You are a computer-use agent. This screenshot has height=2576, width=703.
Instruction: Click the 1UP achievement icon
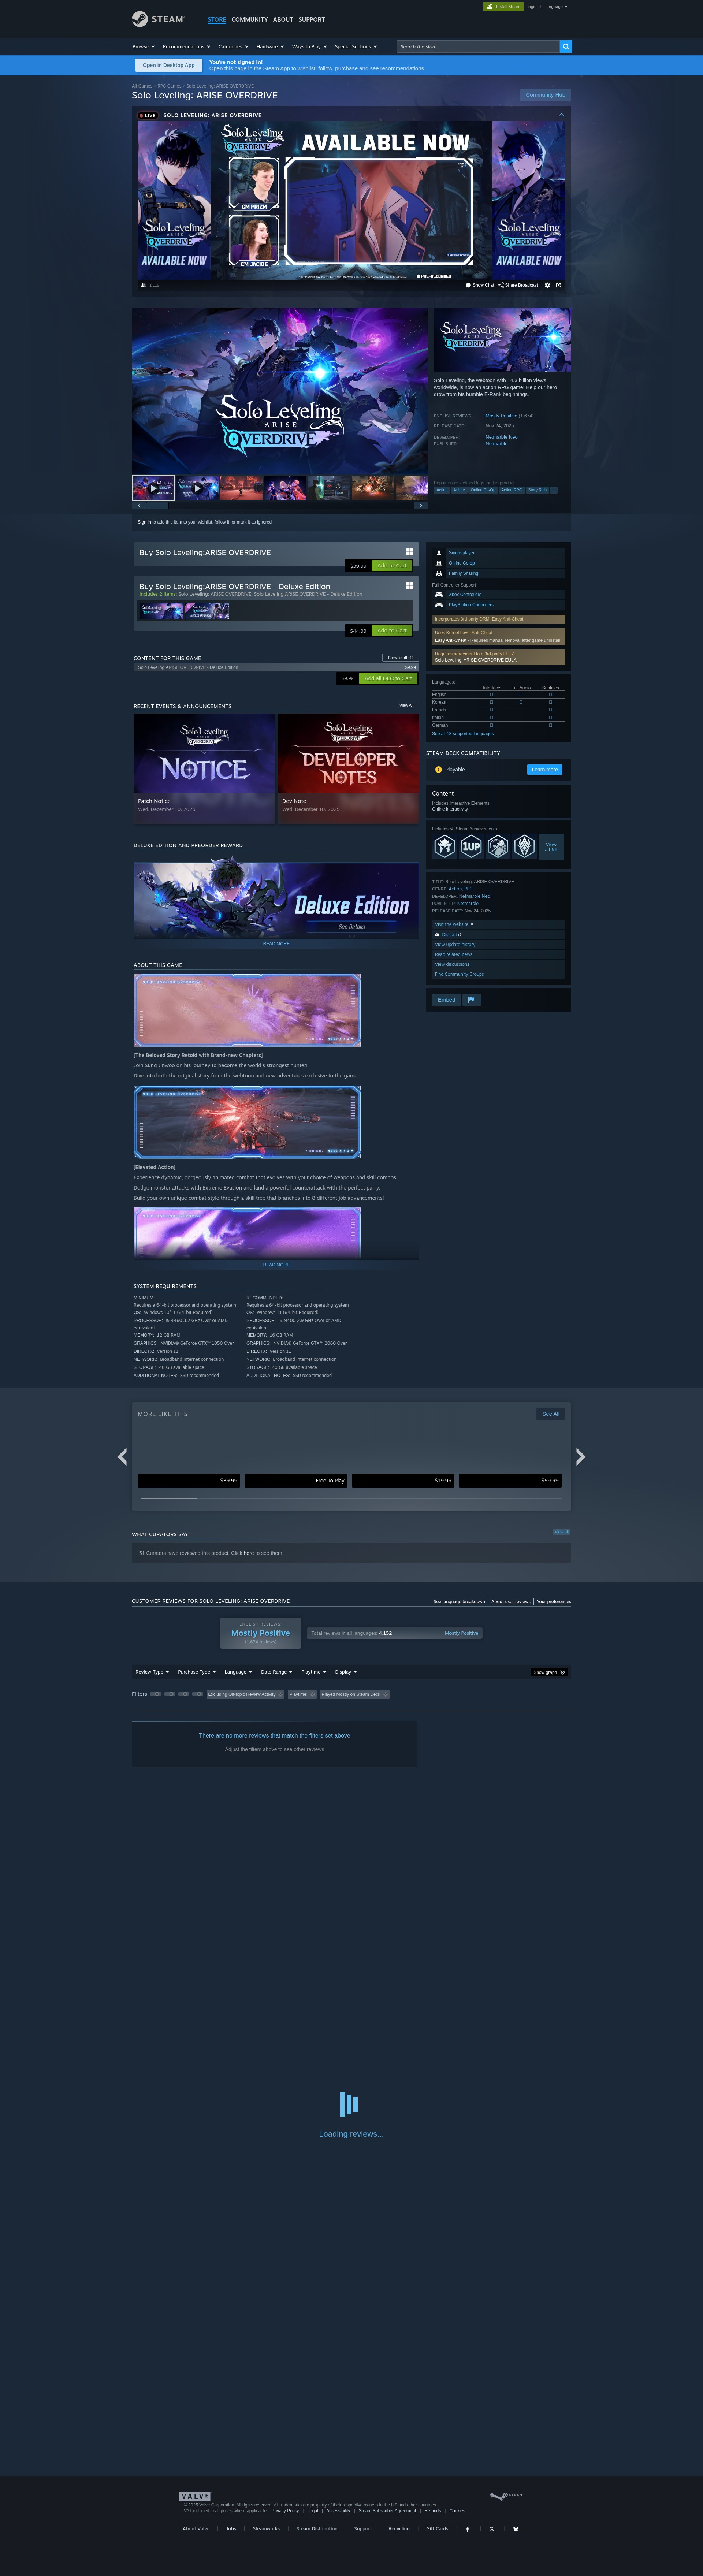coord(471,846)
